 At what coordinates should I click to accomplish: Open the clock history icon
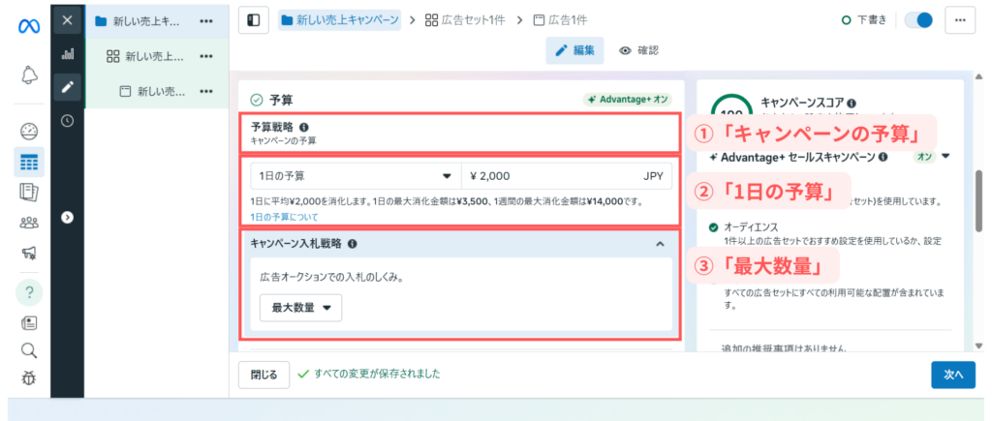tap(67, 120)
